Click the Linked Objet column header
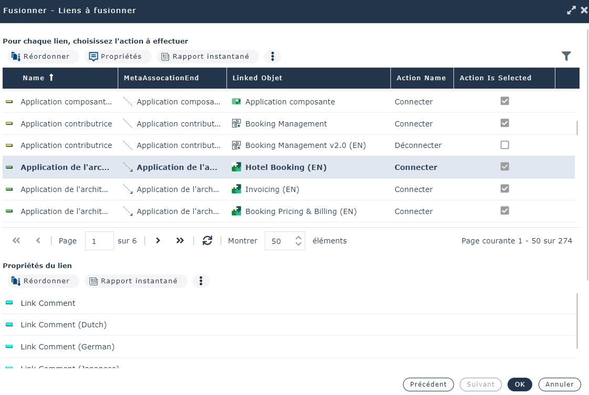The image size is (589, 395). click(x=257, y=78)
